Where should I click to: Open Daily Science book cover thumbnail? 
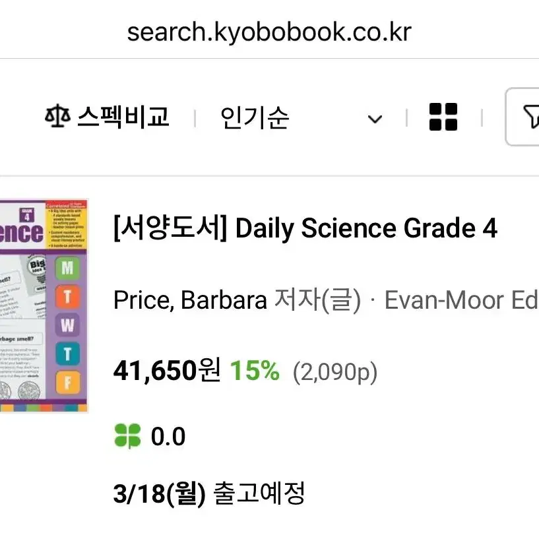44,305
